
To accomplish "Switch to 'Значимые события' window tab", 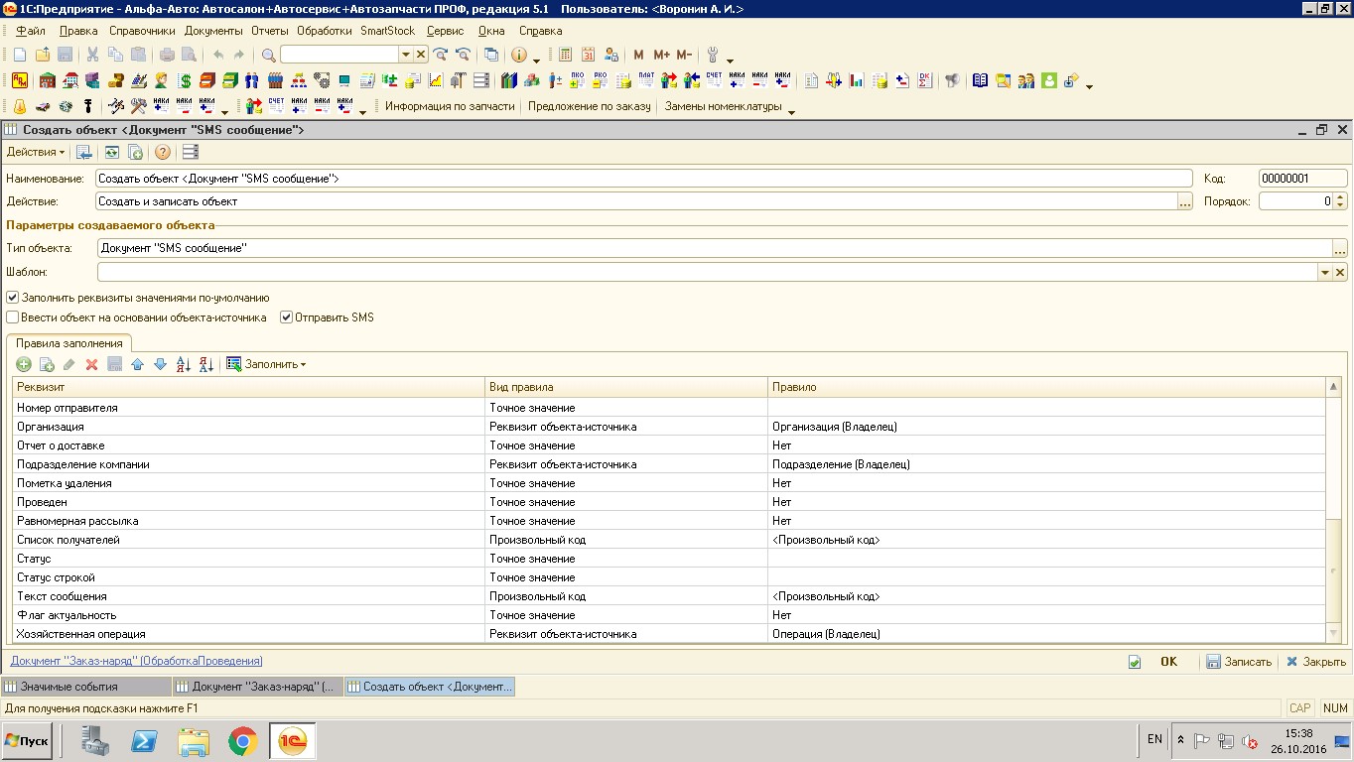I will [x=85, y=686].
